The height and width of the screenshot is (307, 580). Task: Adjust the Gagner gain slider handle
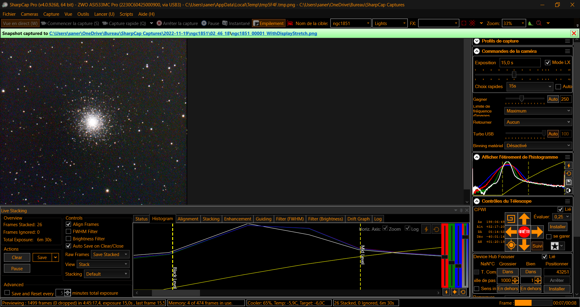[x=521, y=99]
